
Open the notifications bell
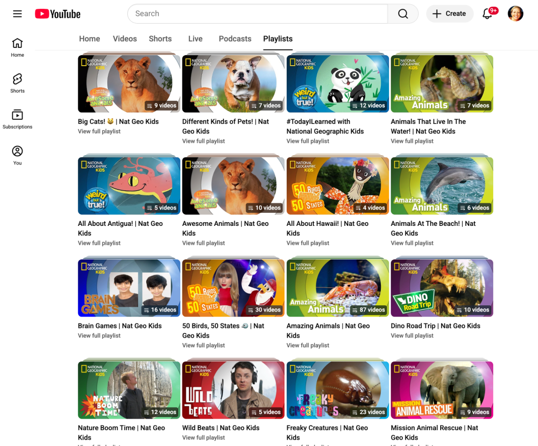(x=488, y=14)
